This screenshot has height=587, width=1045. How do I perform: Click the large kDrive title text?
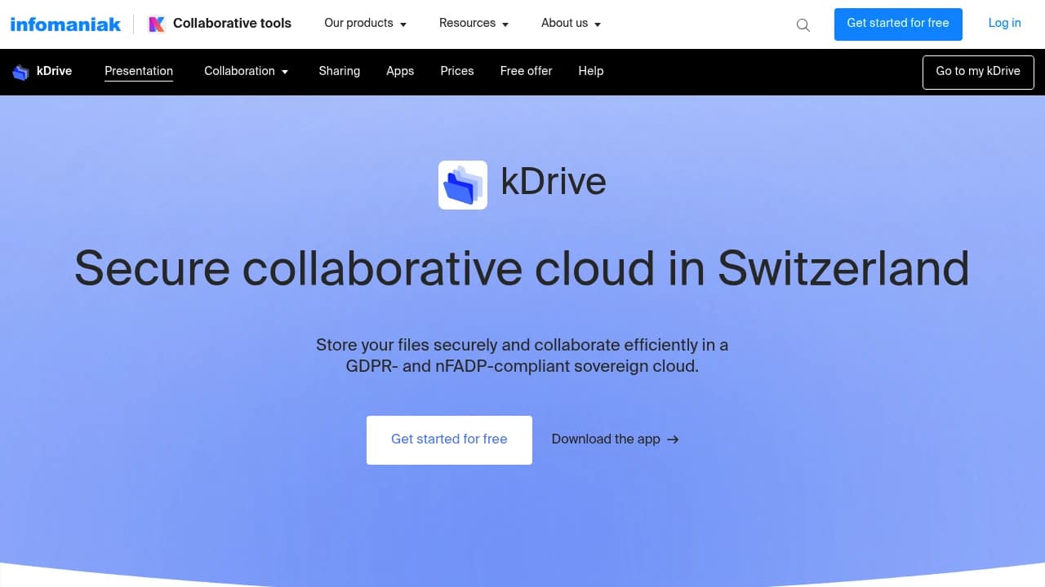tap(554, 182)
